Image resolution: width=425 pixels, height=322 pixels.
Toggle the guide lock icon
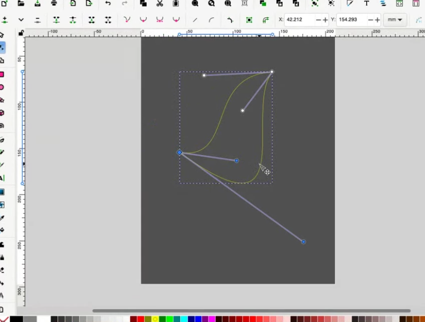(21, 33)
